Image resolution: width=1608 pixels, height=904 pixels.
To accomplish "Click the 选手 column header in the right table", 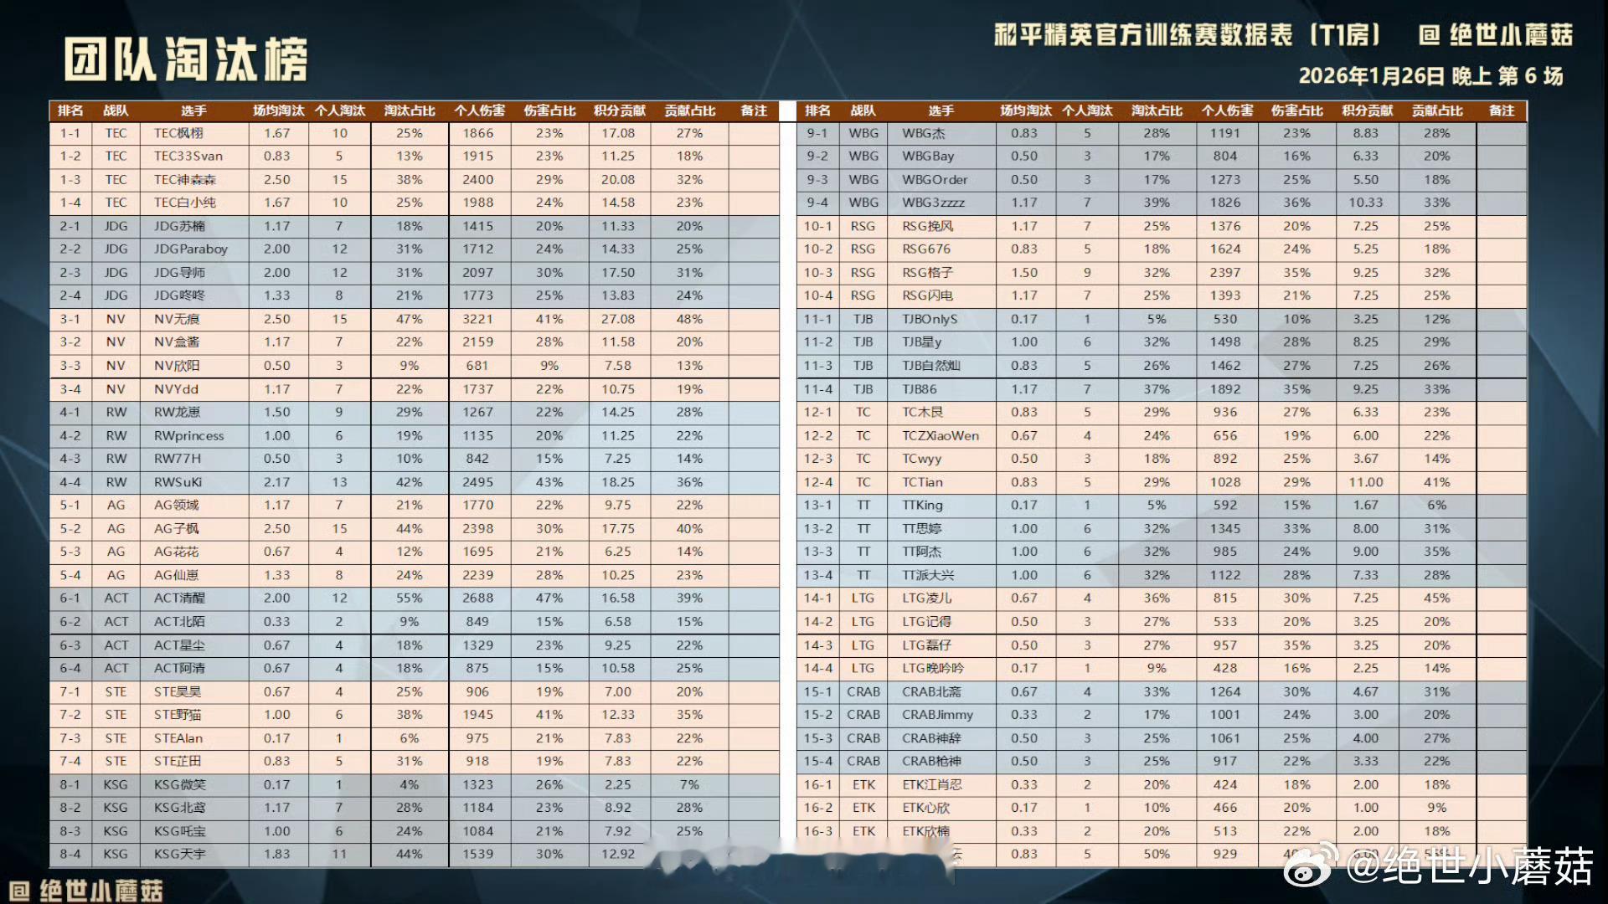I will (x=941, y=110).
